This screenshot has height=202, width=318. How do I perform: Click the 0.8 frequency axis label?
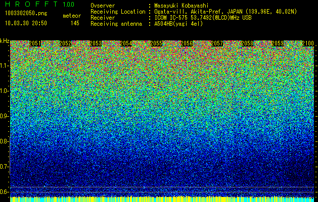(5, 141)
